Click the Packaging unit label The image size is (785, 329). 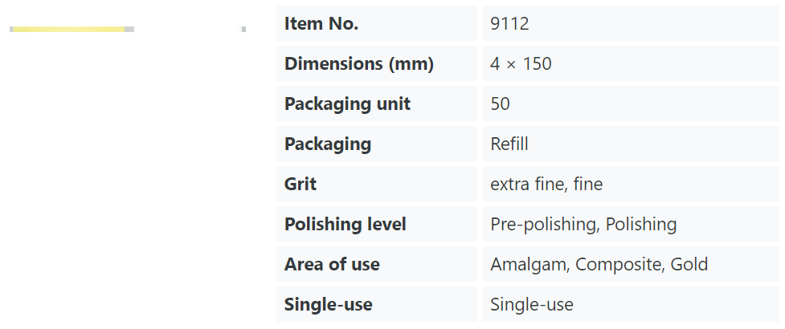(347, 104)
